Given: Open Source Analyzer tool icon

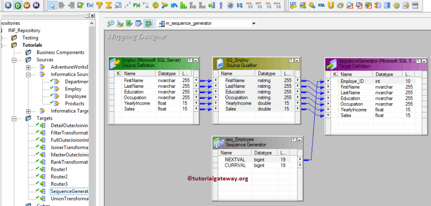Looking at the screenshot, I should click(111, 23).
